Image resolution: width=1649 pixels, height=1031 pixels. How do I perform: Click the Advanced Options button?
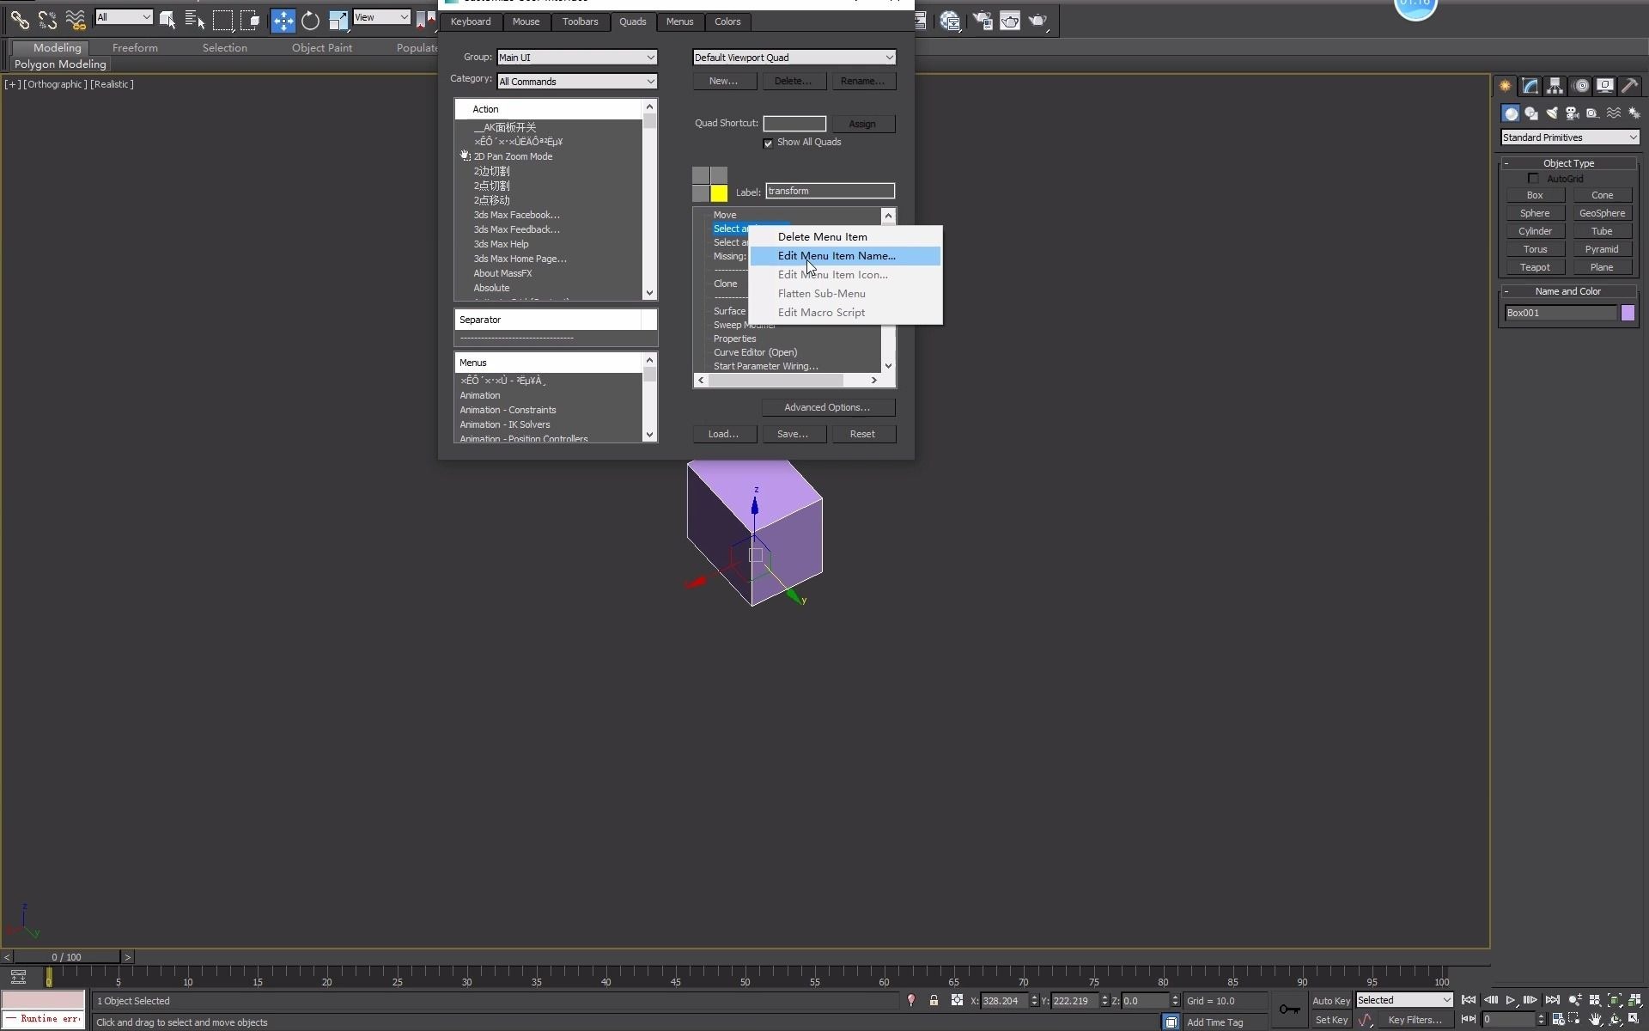(x=826, y=407)
